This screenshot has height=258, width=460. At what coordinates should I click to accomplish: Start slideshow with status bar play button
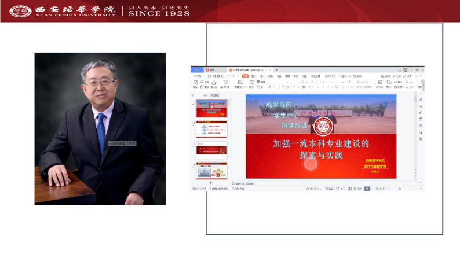pos(367,189)
